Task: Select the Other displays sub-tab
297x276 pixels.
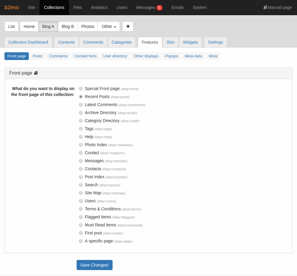Action: tap(146, 56)
